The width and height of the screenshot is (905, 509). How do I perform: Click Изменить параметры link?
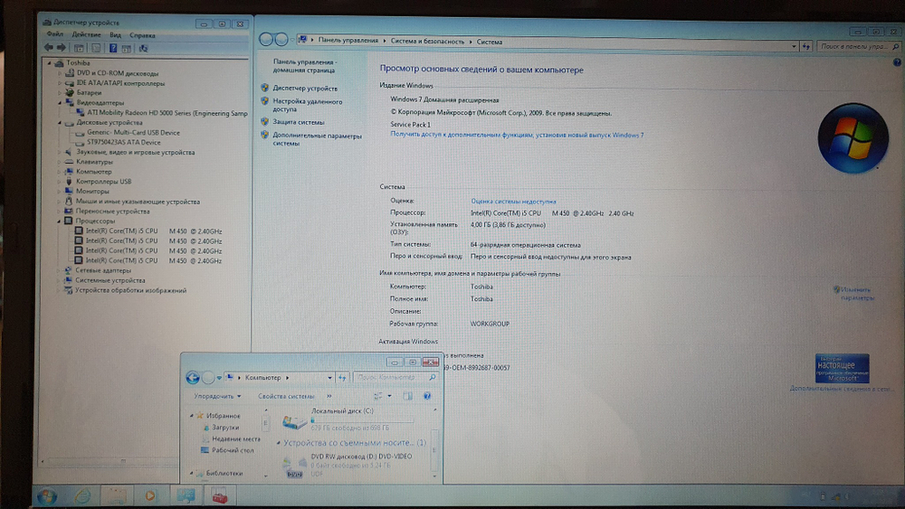point(856,294)
